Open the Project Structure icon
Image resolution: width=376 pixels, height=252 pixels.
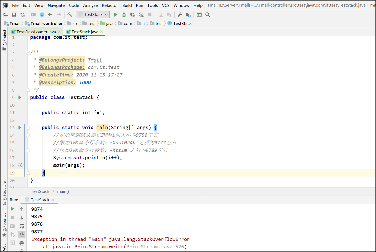coord(188,15)
